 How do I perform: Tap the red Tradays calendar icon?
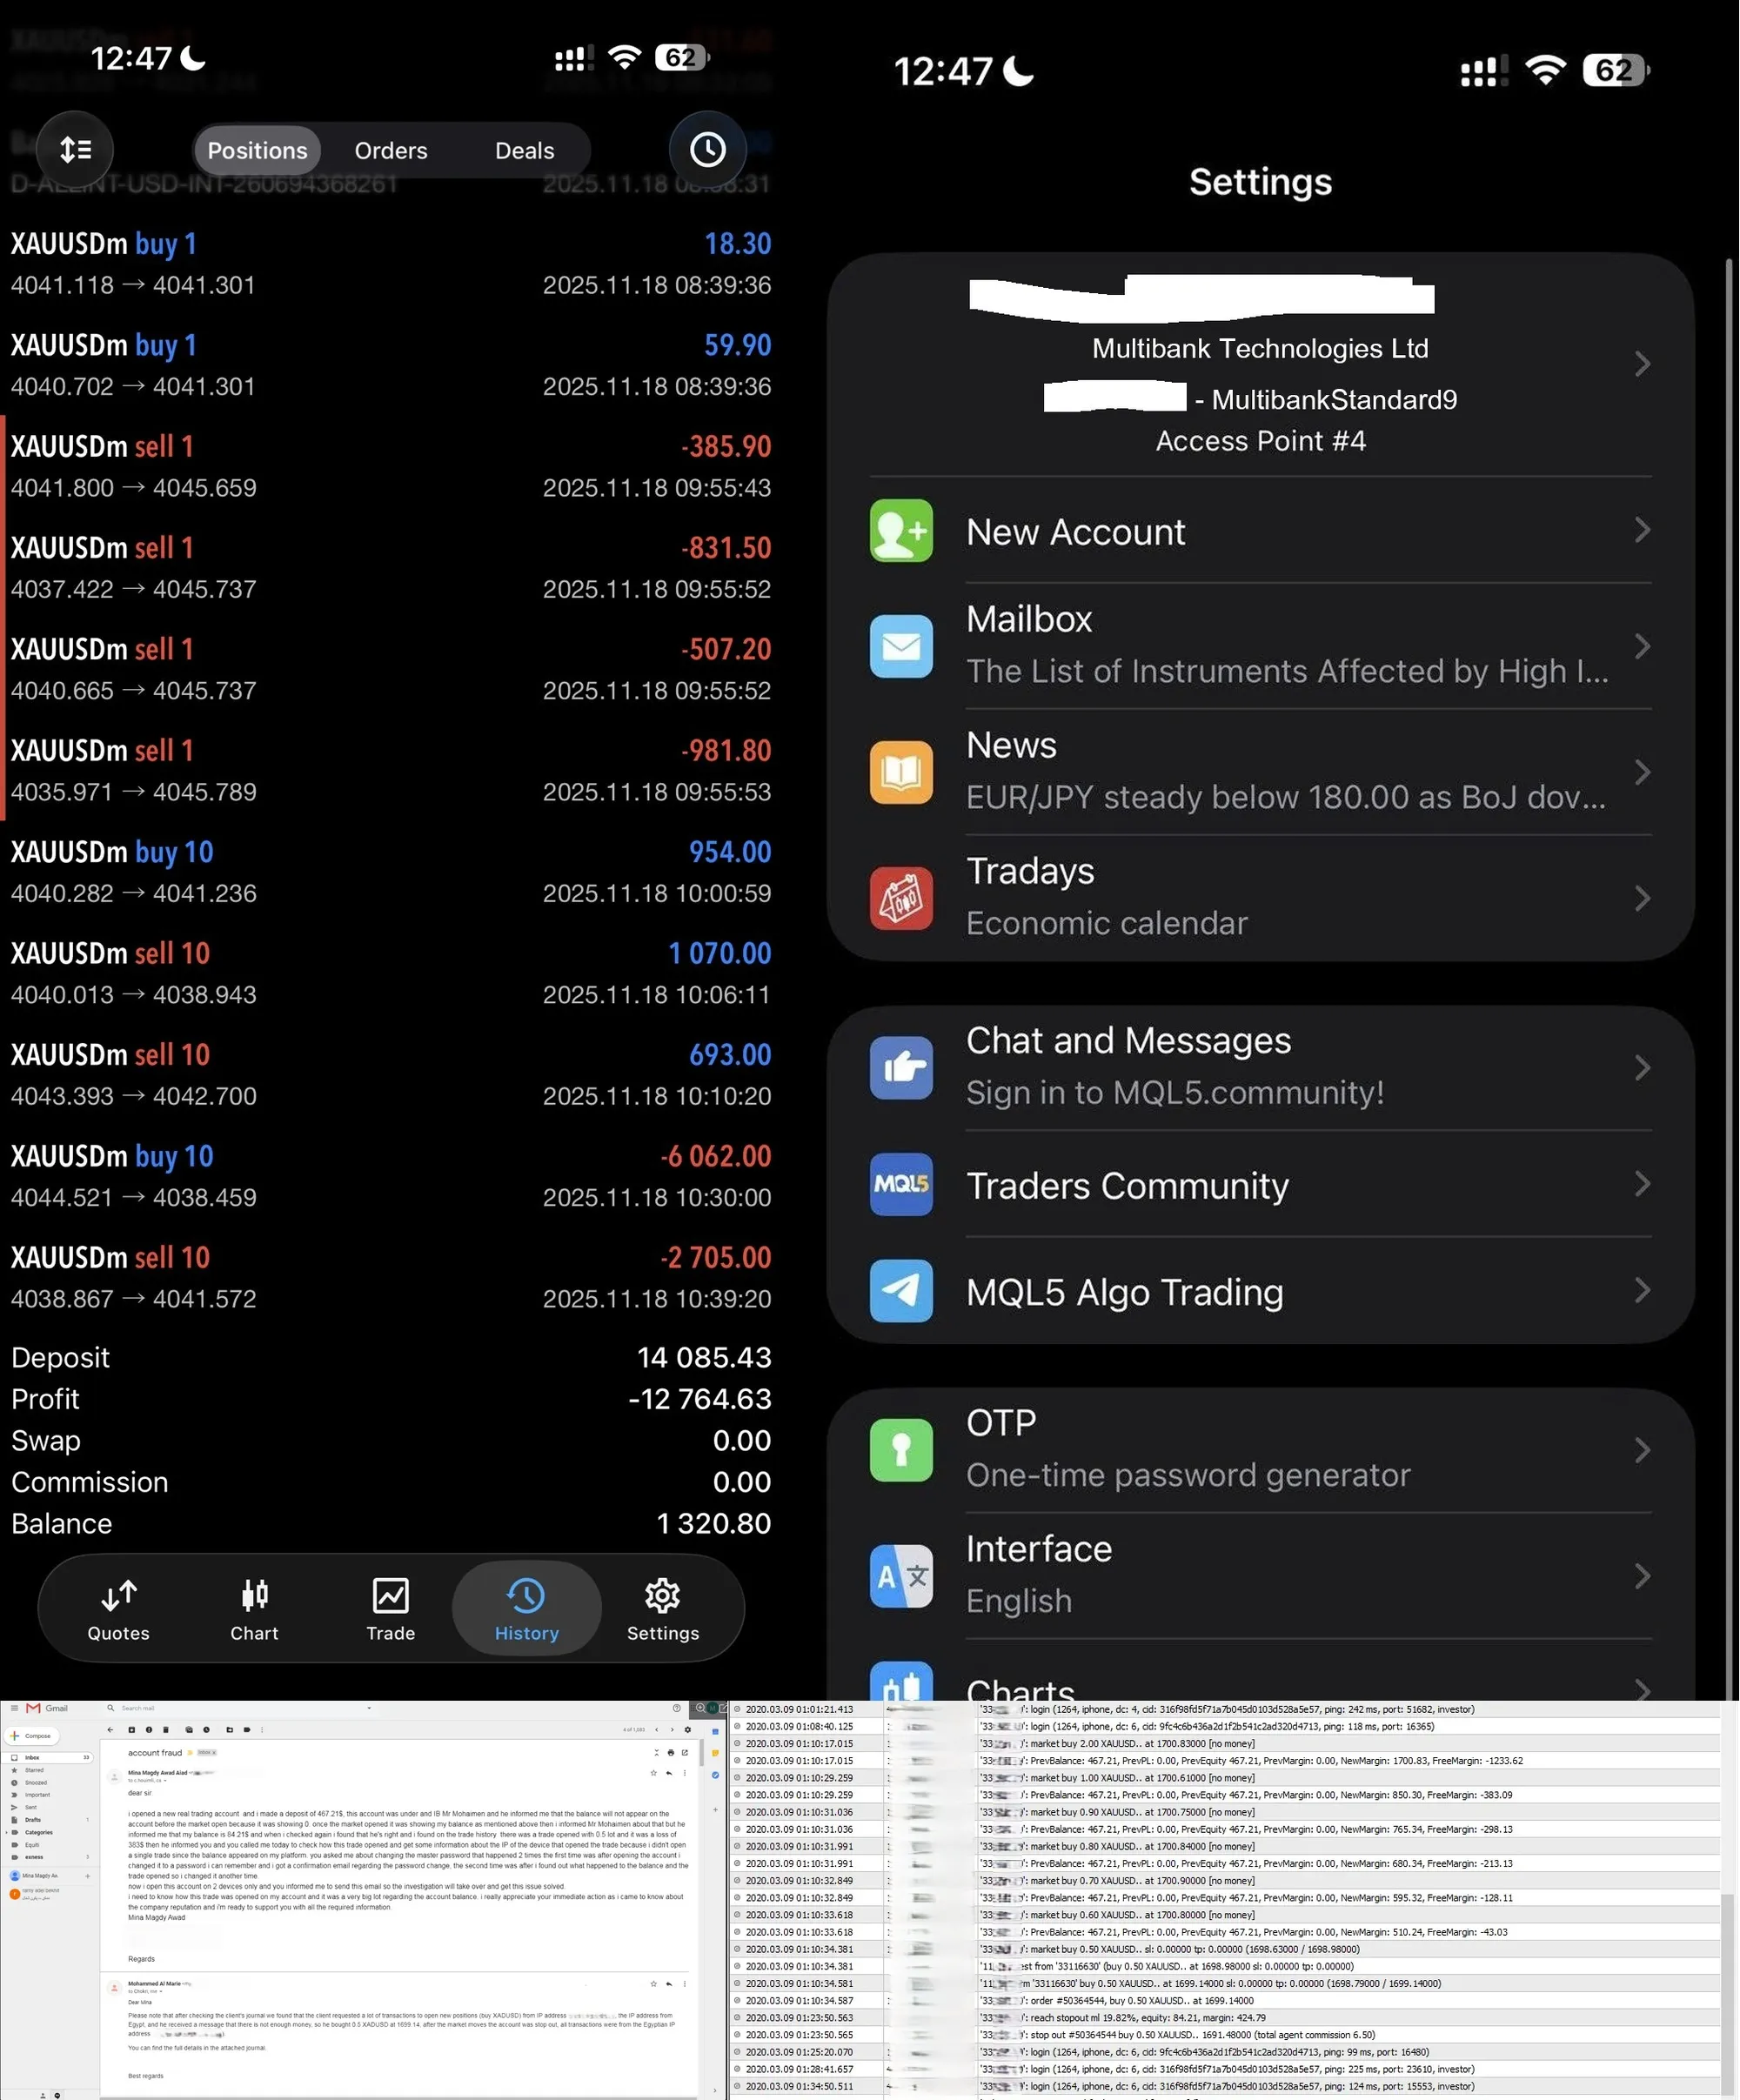tap(901, 898)
